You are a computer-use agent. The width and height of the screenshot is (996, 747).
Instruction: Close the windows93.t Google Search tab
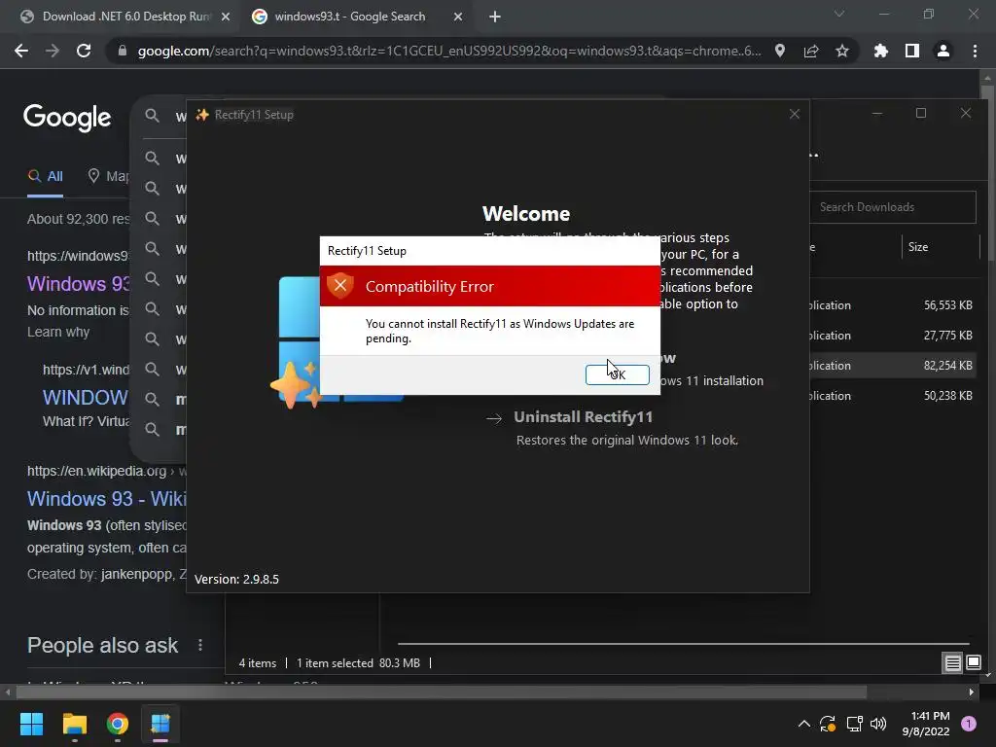point(458,17)
